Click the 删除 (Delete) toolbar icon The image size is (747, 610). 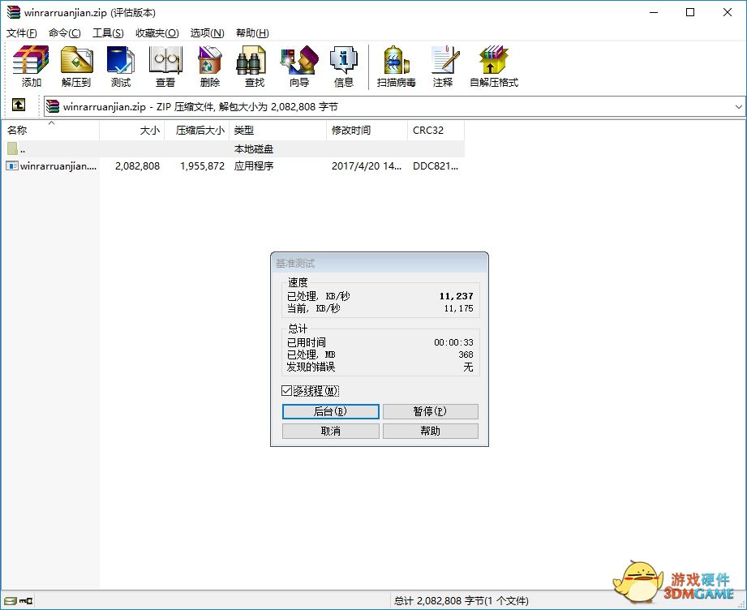pyautogui.click(x=209, y=59)
